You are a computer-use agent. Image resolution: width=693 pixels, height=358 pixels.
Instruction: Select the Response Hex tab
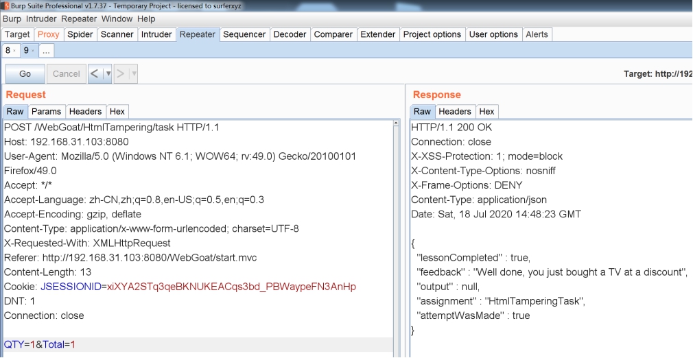click(x=486, y=111)
